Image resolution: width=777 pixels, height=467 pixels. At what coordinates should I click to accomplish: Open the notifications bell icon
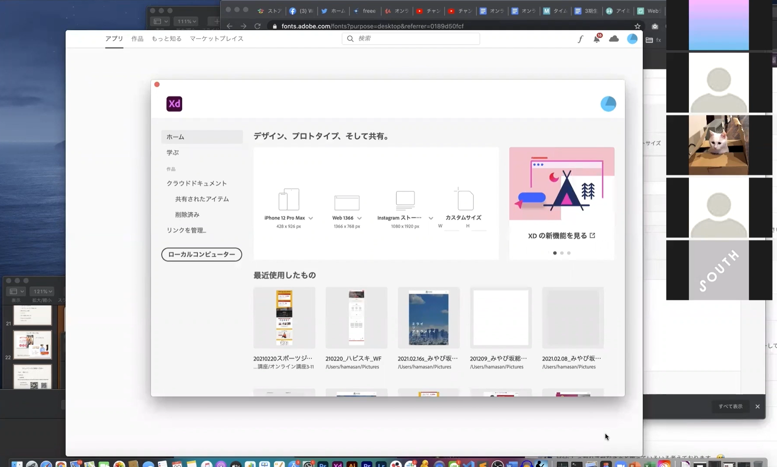(x=596, y=39)
